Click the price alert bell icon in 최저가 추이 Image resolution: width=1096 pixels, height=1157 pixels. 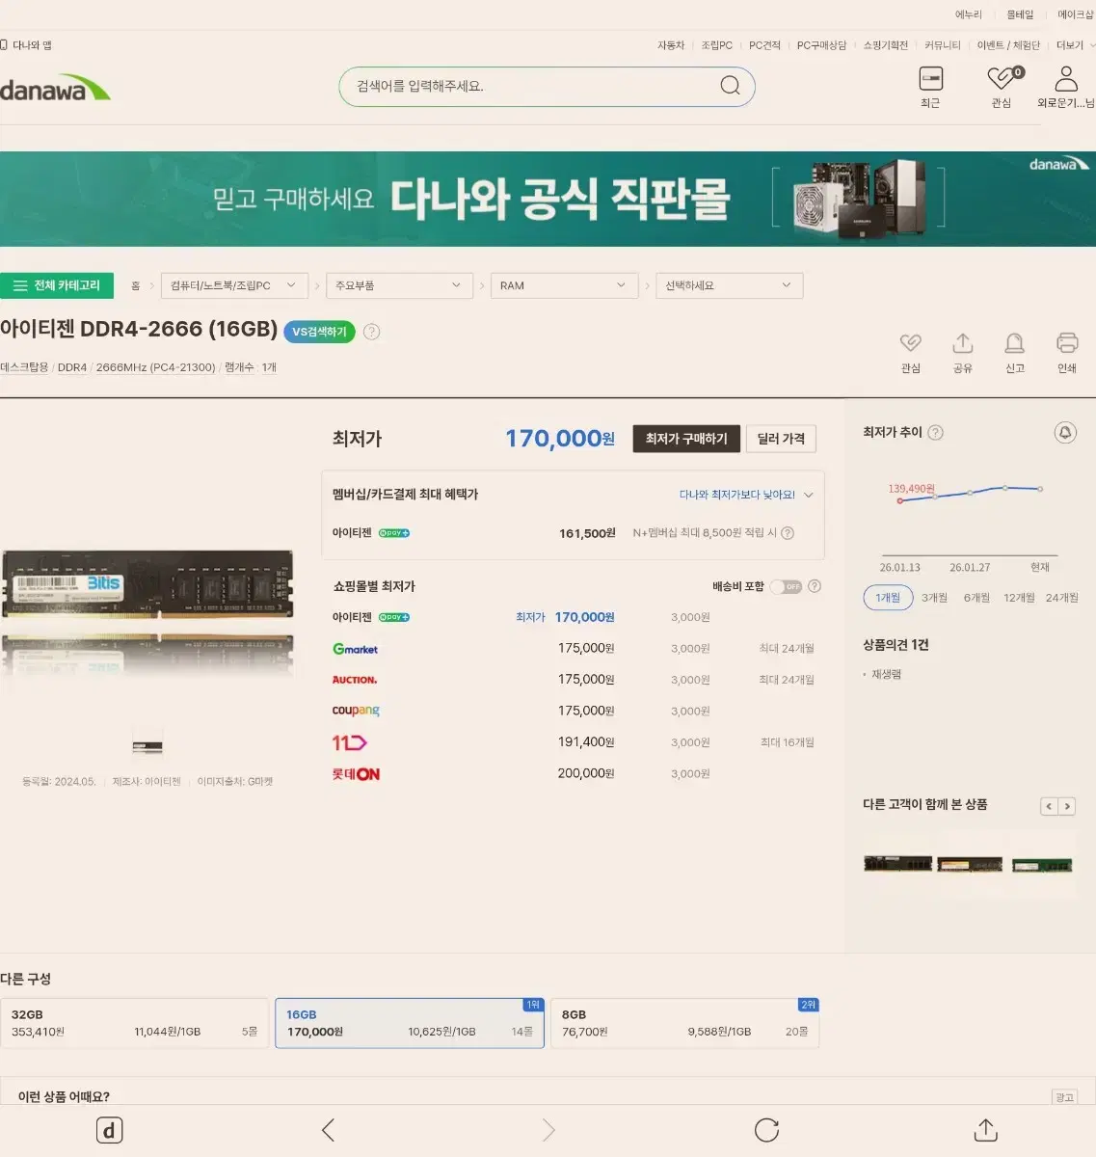1065,433
